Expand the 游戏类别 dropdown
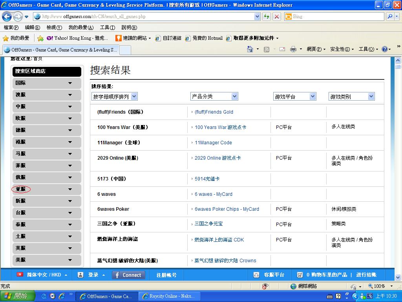 pos(351,96)
